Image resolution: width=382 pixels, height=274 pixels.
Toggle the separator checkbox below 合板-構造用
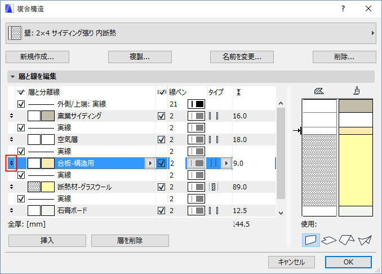pos(21,175)
